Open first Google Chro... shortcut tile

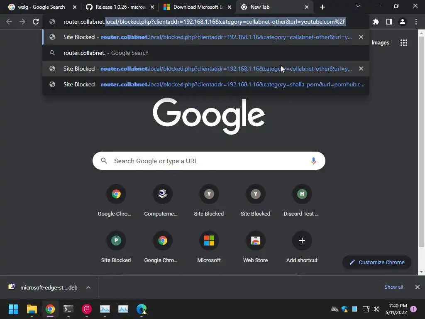click(x=116, y=201)
